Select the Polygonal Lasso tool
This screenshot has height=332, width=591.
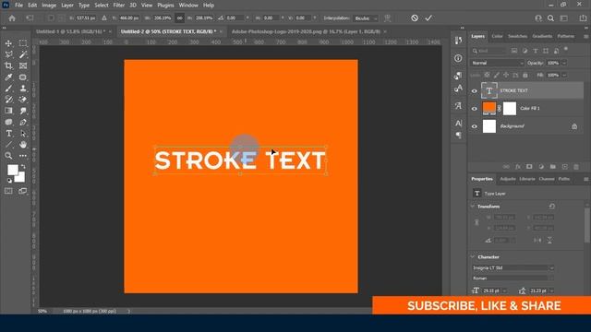[8, 54]
